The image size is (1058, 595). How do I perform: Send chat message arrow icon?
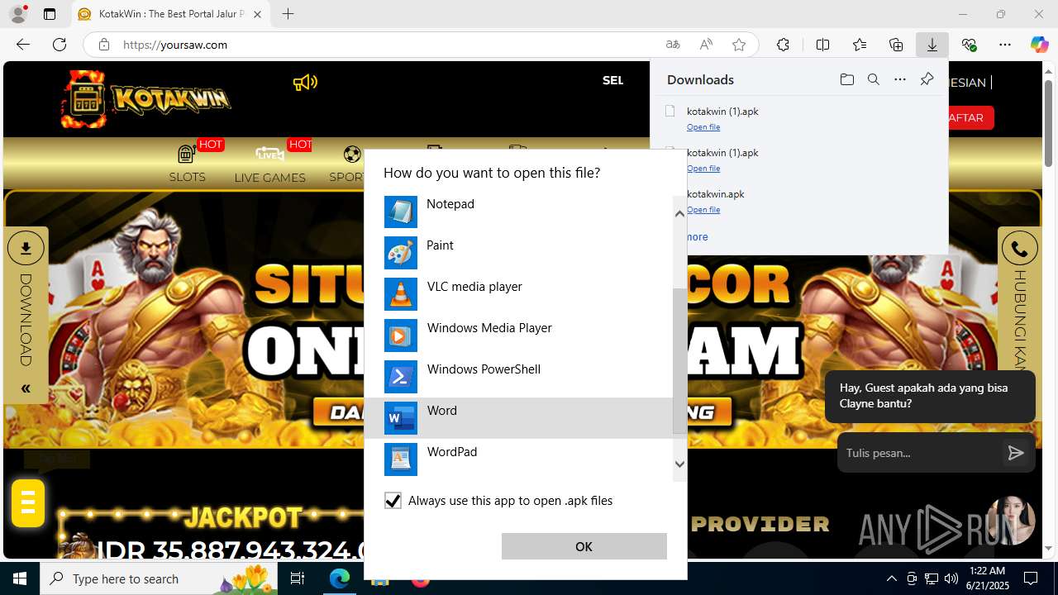1016,452
